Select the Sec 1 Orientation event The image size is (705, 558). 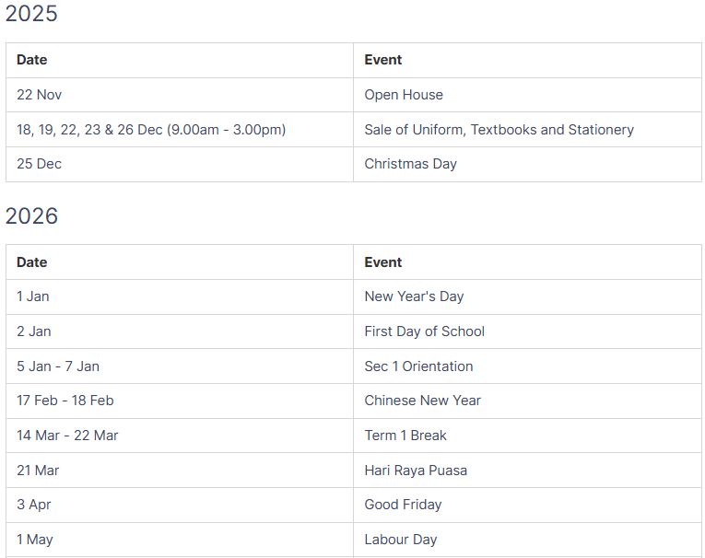click(x=418, y=366)
